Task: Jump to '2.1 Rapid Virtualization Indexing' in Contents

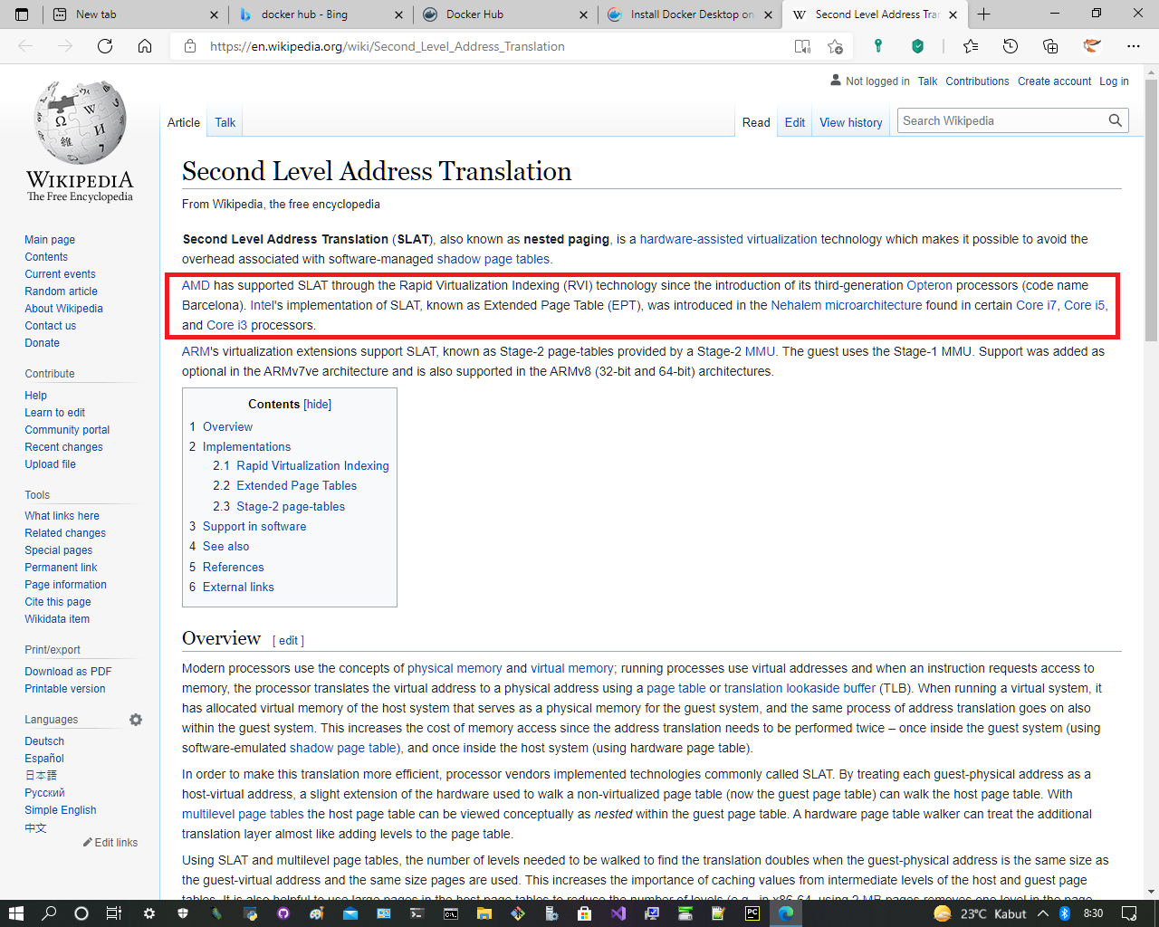Action: 301,465
